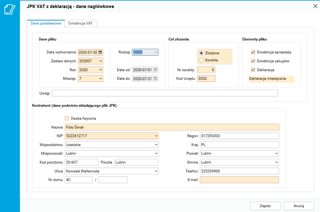
Task: Toggle the Ewidencja zakupów checkbox
Action: tap(253, 61)
